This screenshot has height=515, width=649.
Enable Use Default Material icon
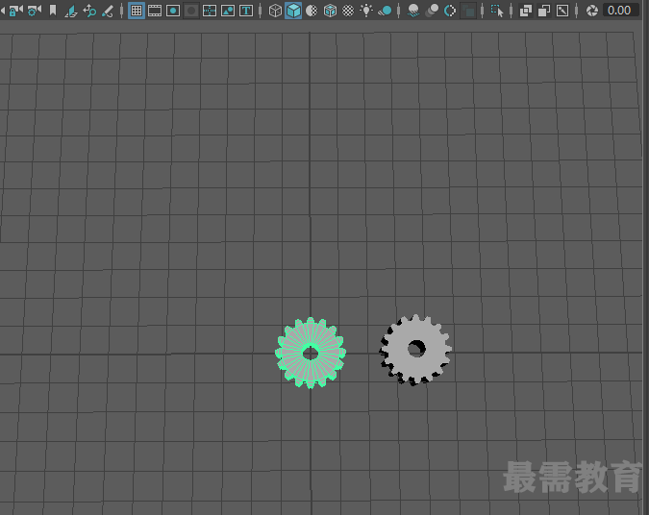click(312, 11)
